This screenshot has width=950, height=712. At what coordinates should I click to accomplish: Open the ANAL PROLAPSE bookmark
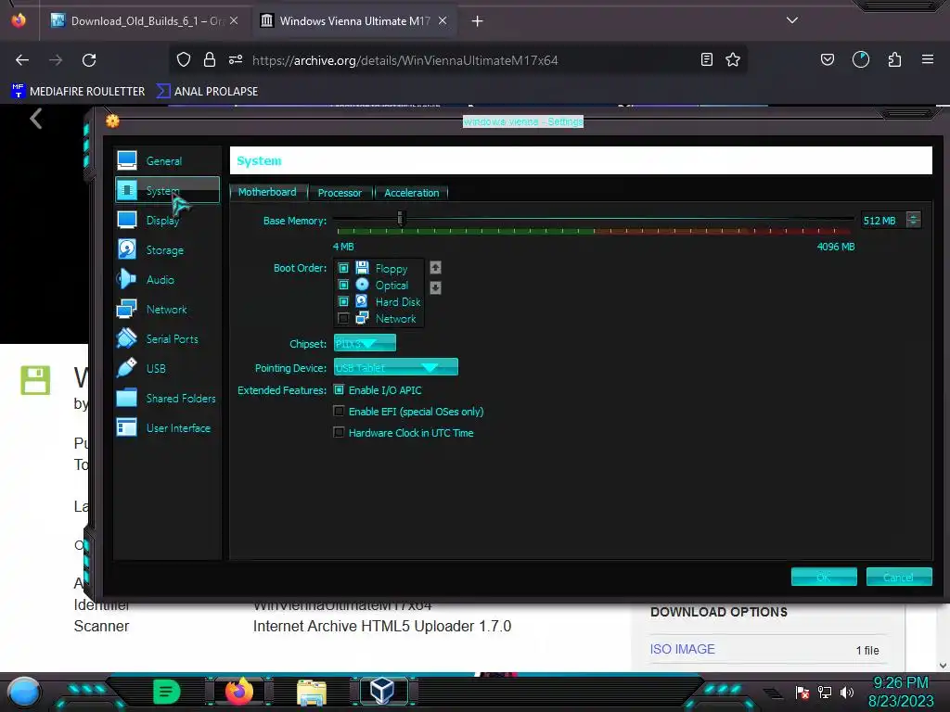pos(207,92)
